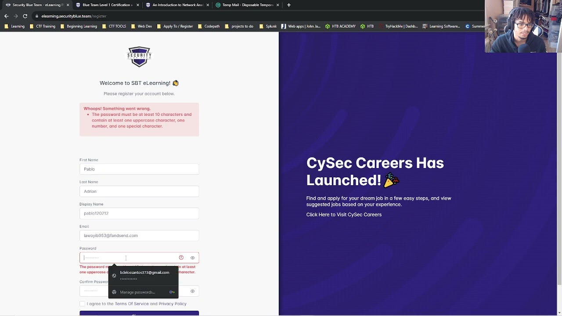The width and height of the screenshot is (562, 316).
Task: Open the Web apps John Ja... bookmark
Action: [301, 26]
